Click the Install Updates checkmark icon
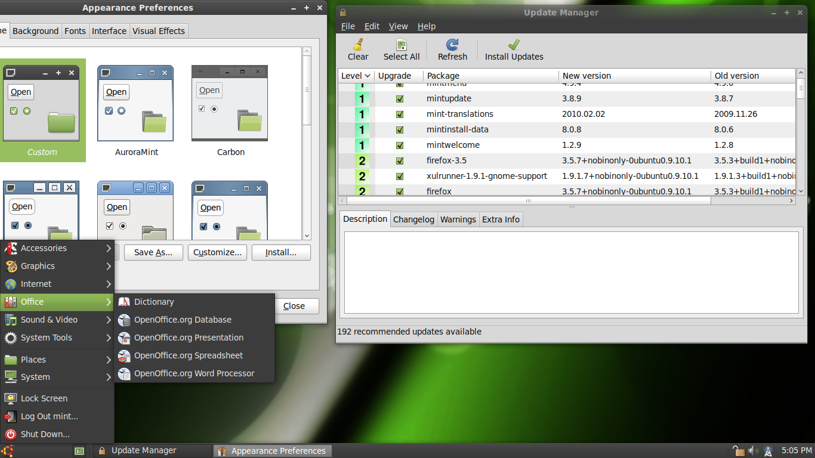 (x=514, y=45)
